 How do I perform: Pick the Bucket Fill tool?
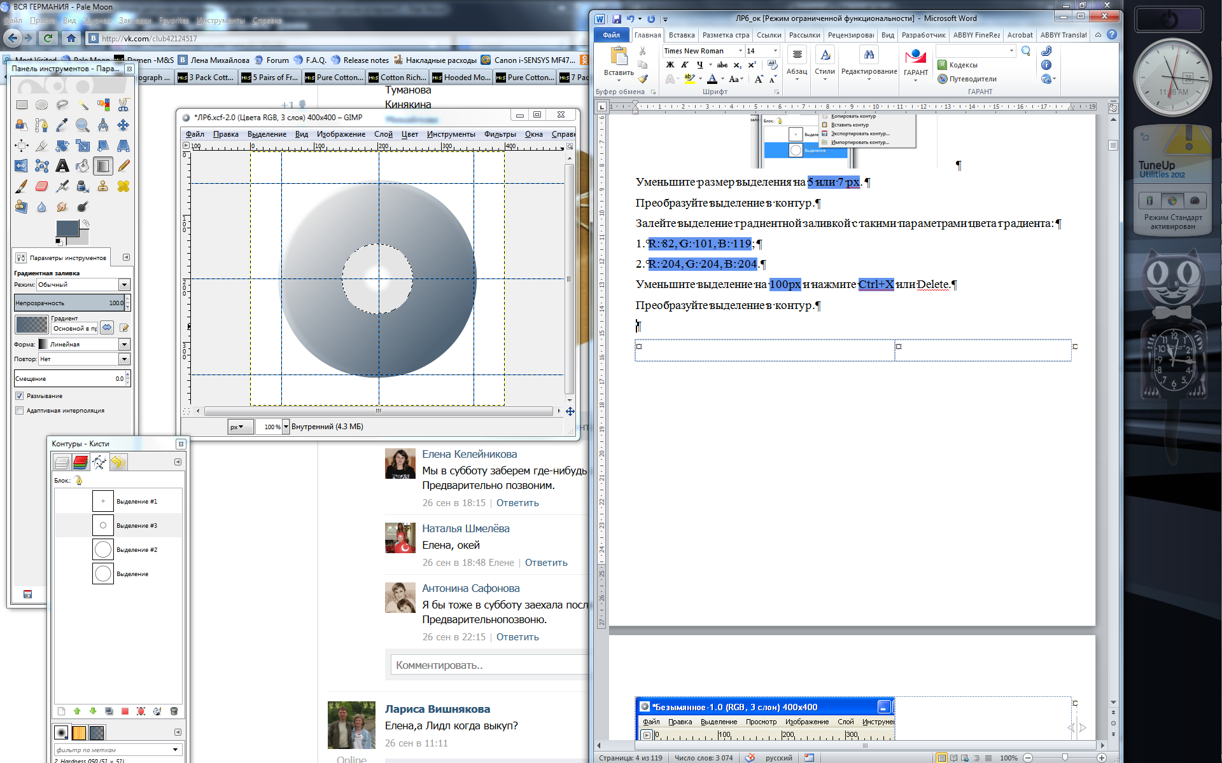pos(82,166)
